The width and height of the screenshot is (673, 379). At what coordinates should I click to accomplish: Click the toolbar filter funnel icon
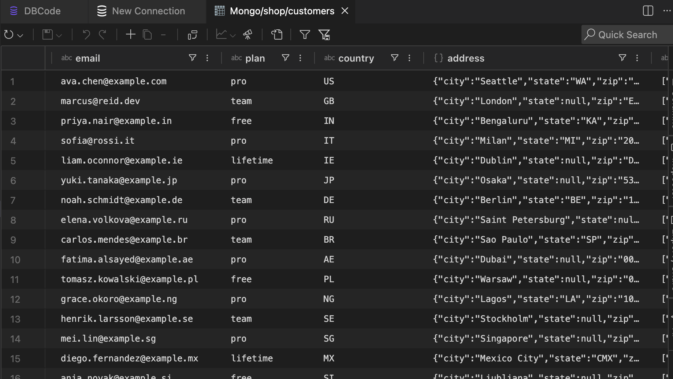tap(305, 35)
